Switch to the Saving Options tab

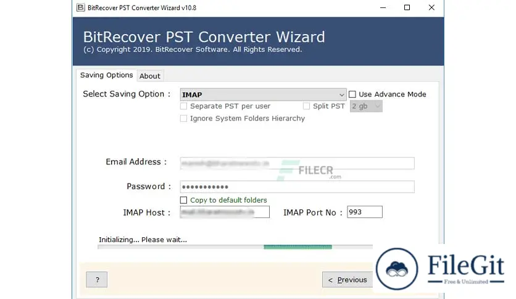point(106,75)
